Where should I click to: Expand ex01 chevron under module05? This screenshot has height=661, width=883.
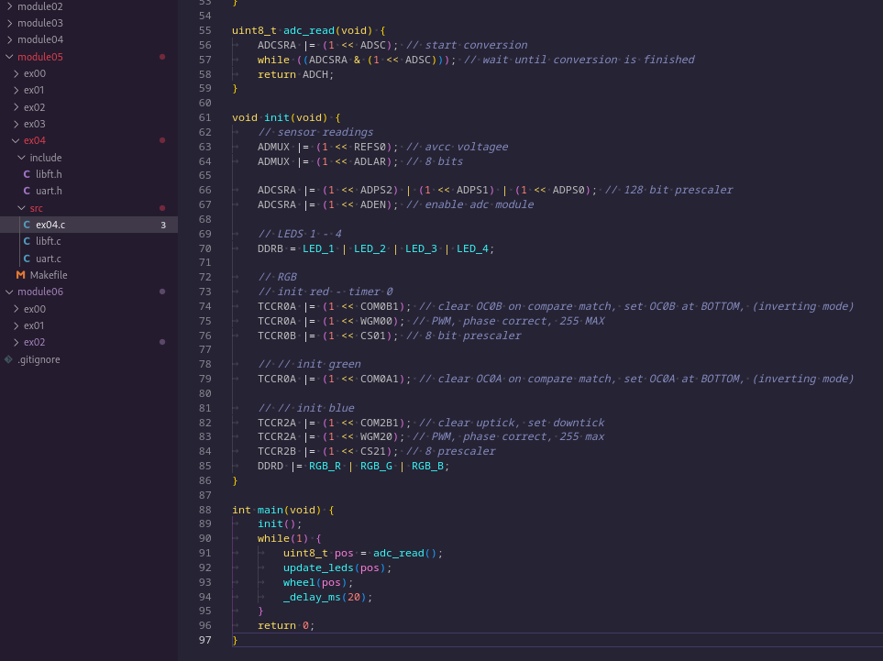[x=16, y=90]
